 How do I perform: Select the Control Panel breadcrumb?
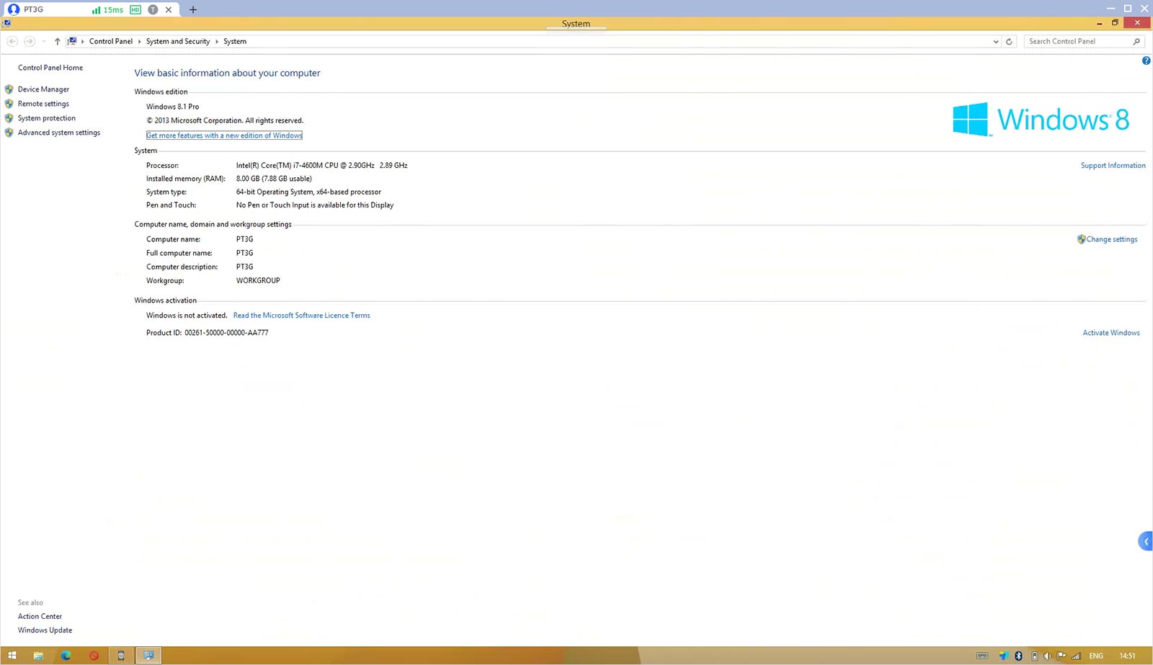[111, 42]
